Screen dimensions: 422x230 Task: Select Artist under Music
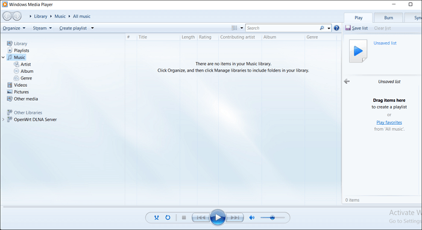click(26, 64)
